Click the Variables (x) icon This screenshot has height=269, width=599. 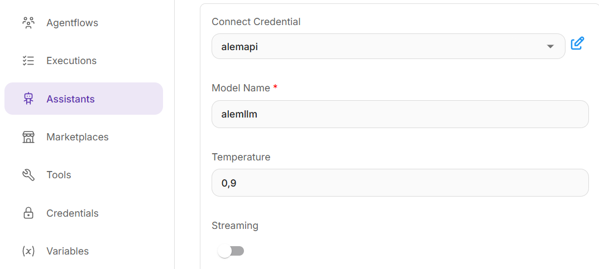click(28, 251)
